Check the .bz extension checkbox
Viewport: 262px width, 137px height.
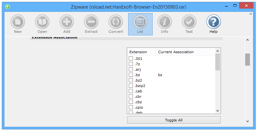tap(131, 75)
